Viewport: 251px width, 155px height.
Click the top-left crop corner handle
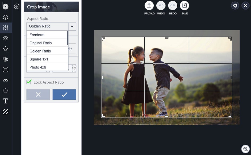[103, 39]
